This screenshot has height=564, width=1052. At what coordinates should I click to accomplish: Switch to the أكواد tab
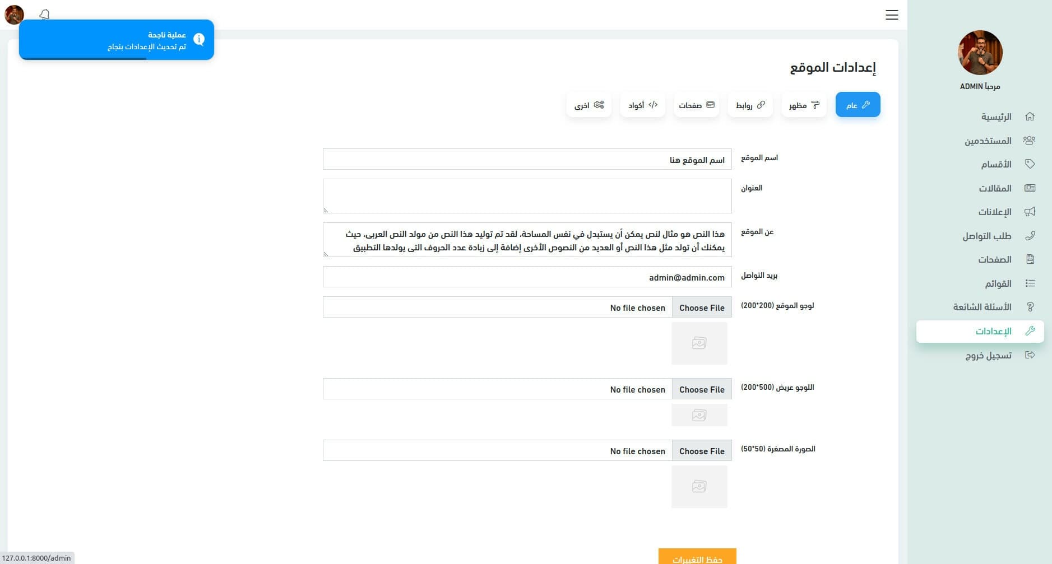coord(642,105)
